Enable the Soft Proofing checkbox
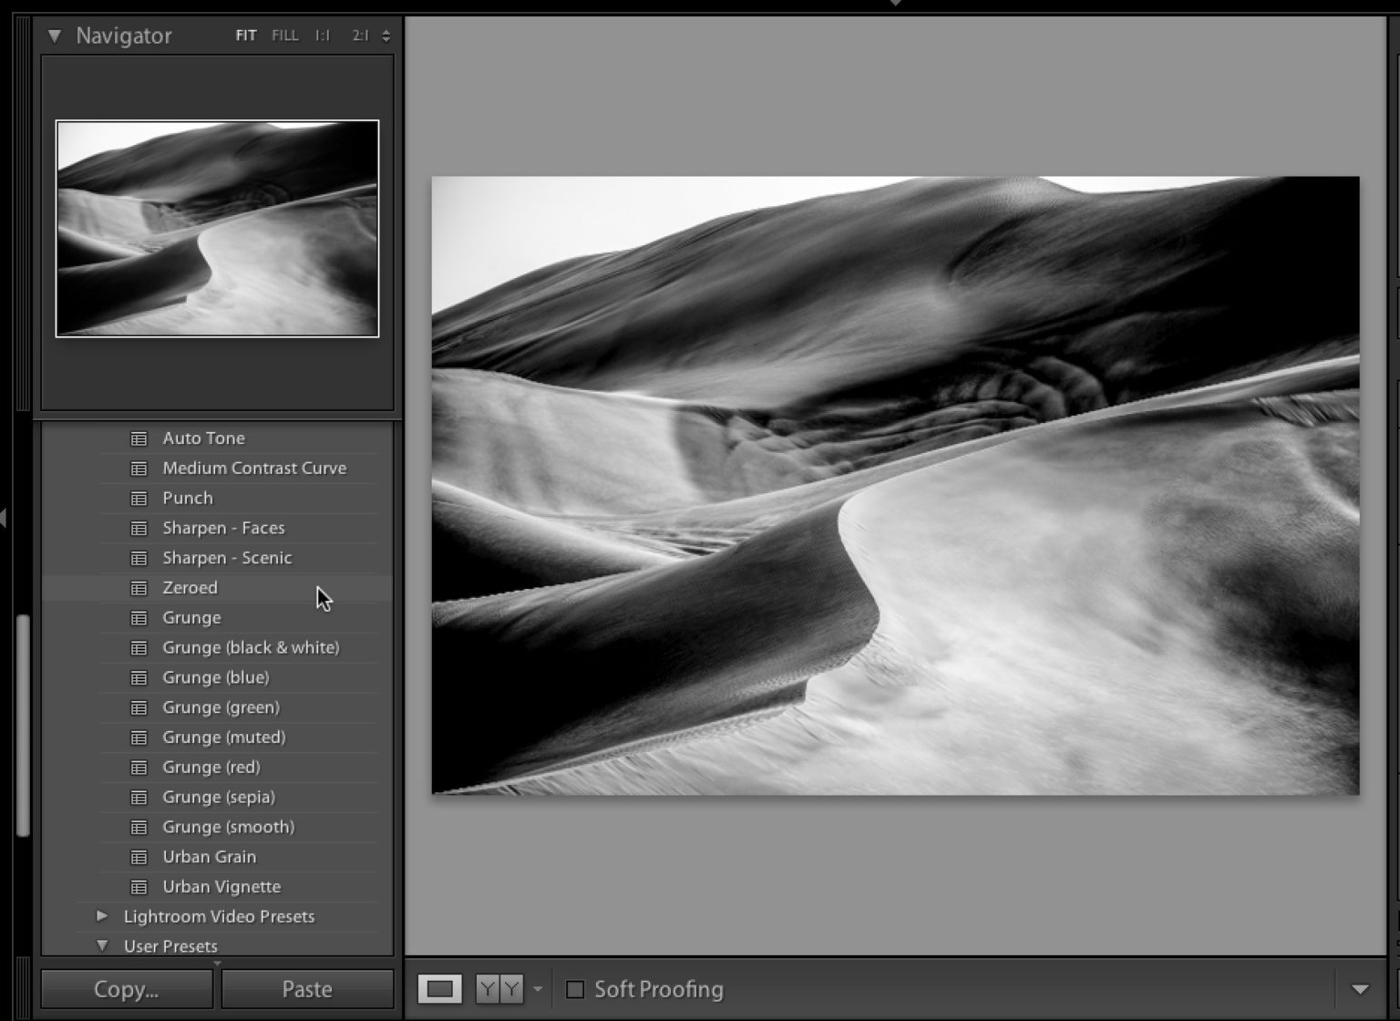Screen dimensions: 1400x1021 576,989
